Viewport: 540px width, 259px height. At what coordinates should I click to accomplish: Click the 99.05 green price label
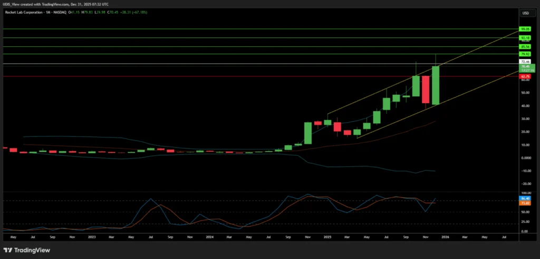525,29
